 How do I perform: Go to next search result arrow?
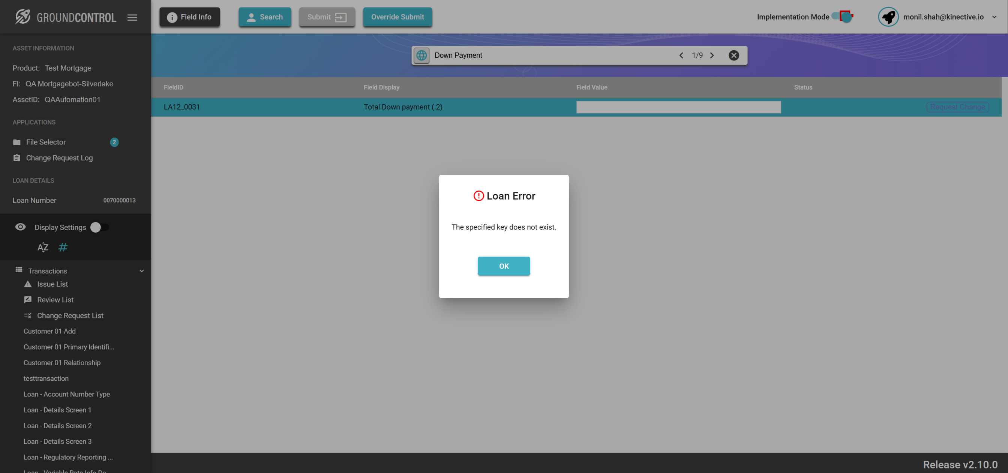712,55
